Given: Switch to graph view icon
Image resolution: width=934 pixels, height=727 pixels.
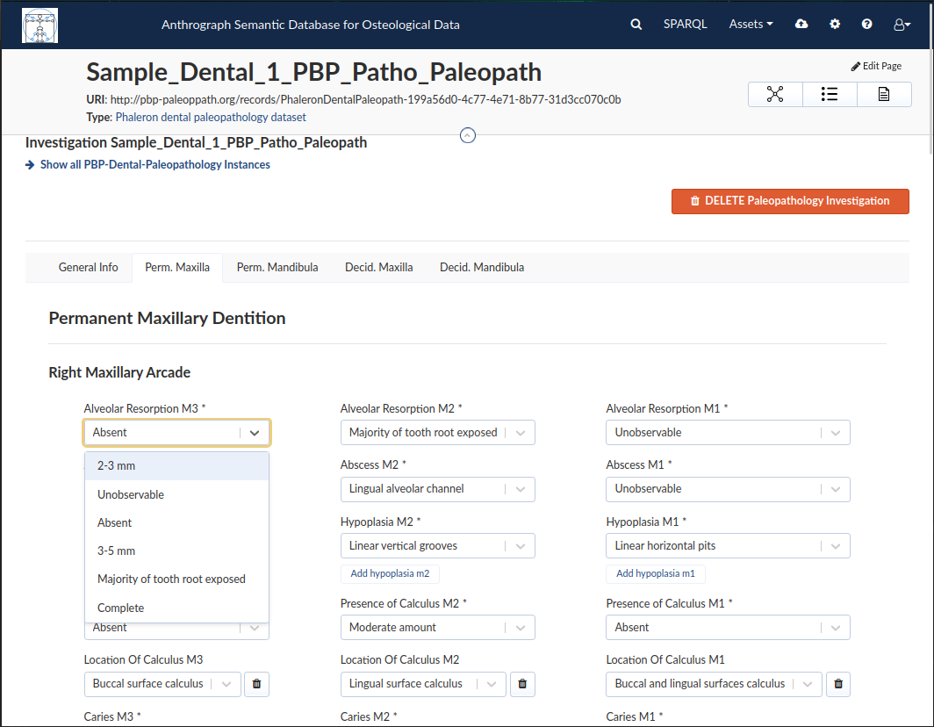Looking at the screenshot, I should coord(775,94).
